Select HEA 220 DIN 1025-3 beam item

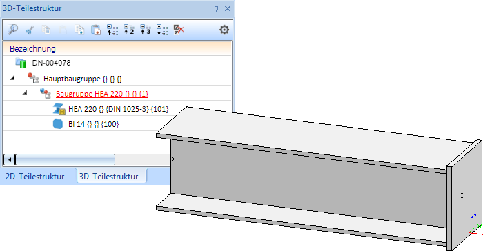point(118,109)
